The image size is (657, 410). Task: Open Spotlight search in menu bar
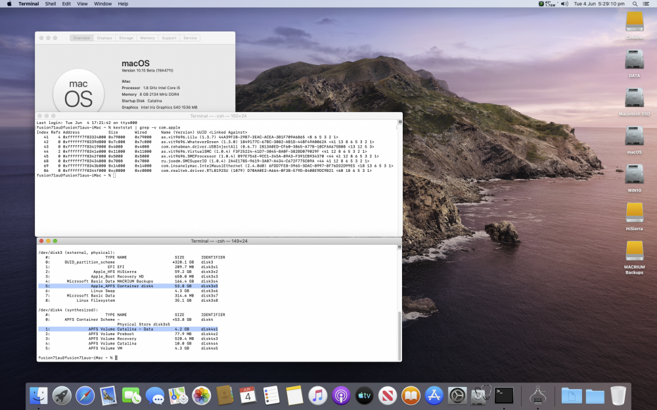click(x=635, y=4)
